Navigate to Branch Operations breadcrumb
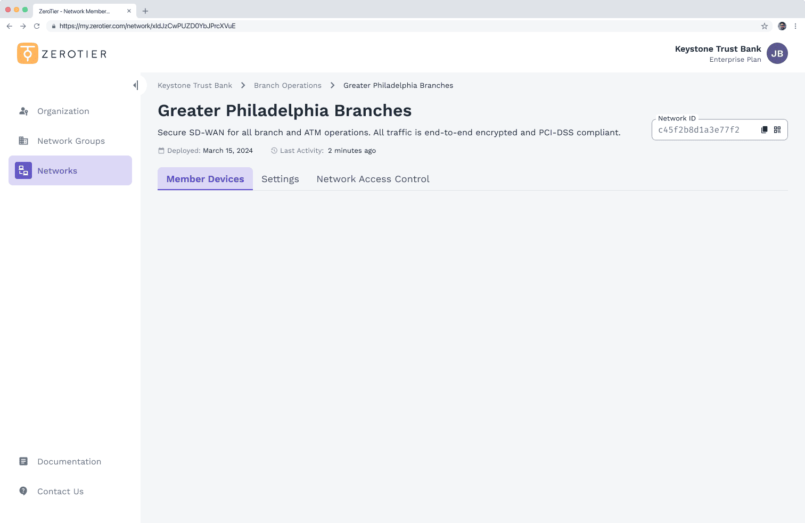Image resolution: width=805 pixels, height=523 pixels. coord(287,85)
